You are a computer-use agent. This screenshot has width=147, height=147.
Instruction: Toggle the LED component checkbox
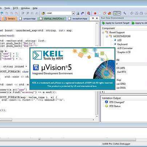click(115, 40)
